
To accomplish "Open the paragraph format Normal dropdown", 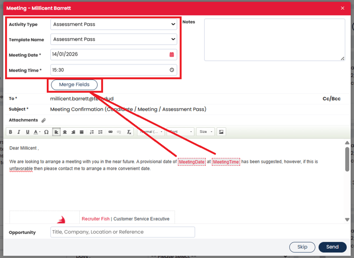I will (151, 132).
